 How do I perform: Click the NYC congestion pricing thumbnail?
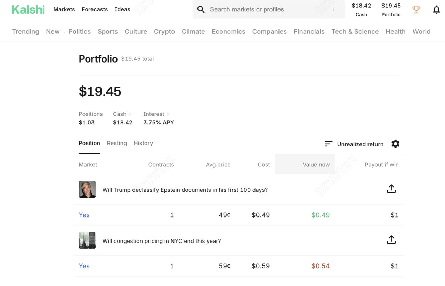87,240
